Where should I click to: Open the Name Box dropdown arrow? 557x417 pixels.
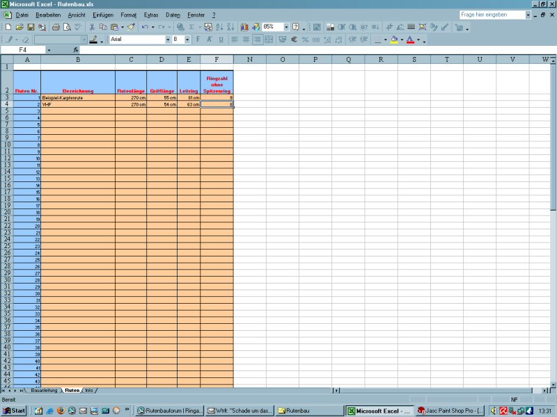point(49,50)
